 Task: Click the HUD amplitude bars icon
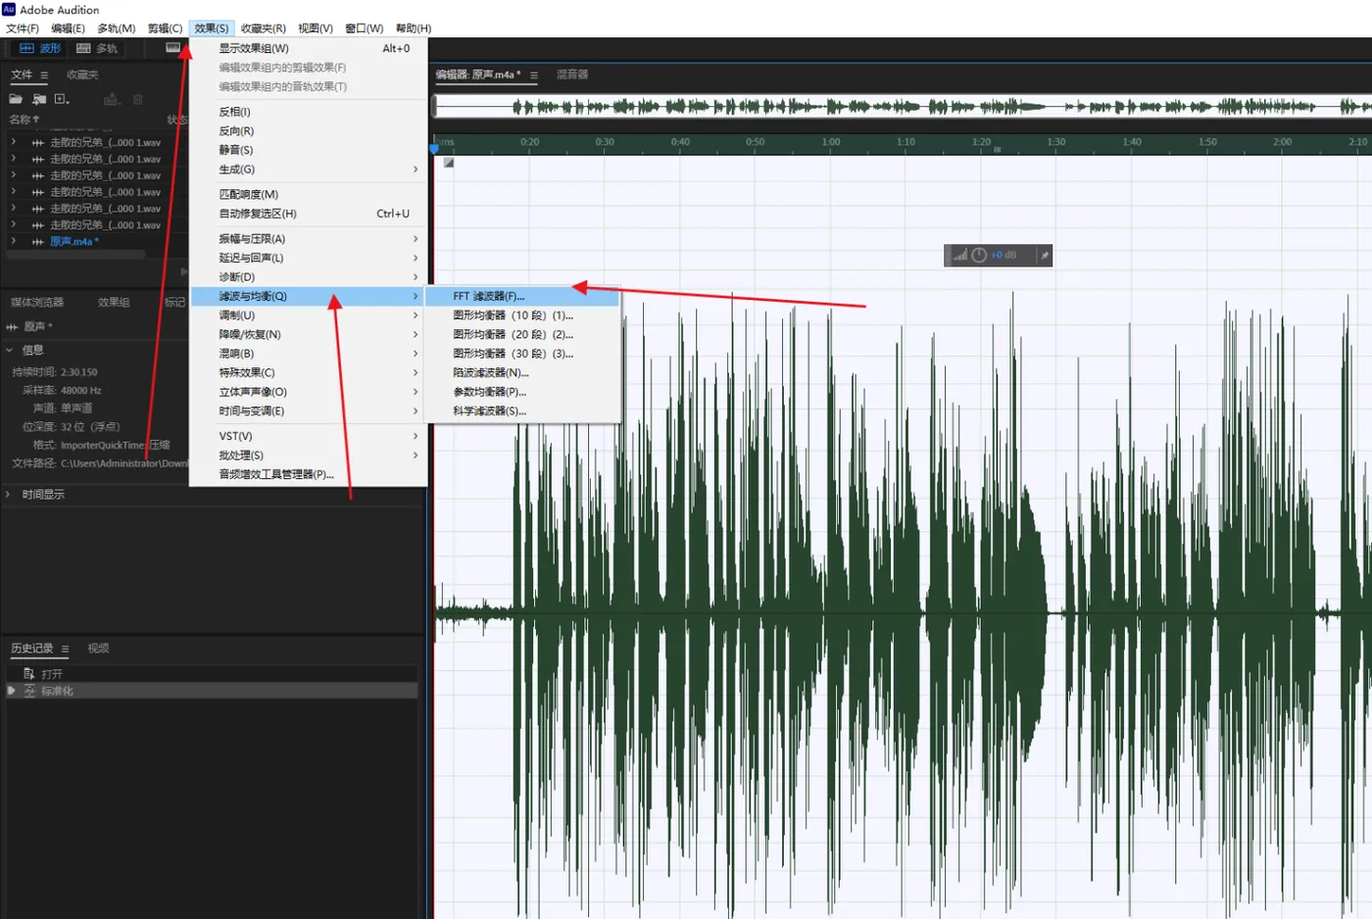pyautogui.click(x=959, y=256)
